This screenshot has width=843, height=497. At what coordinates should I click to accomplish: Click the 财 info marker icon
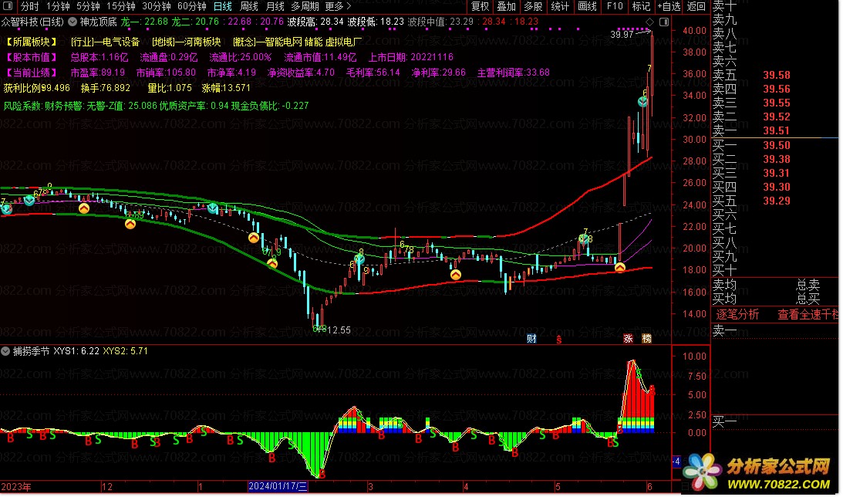(x=531, y=338)
